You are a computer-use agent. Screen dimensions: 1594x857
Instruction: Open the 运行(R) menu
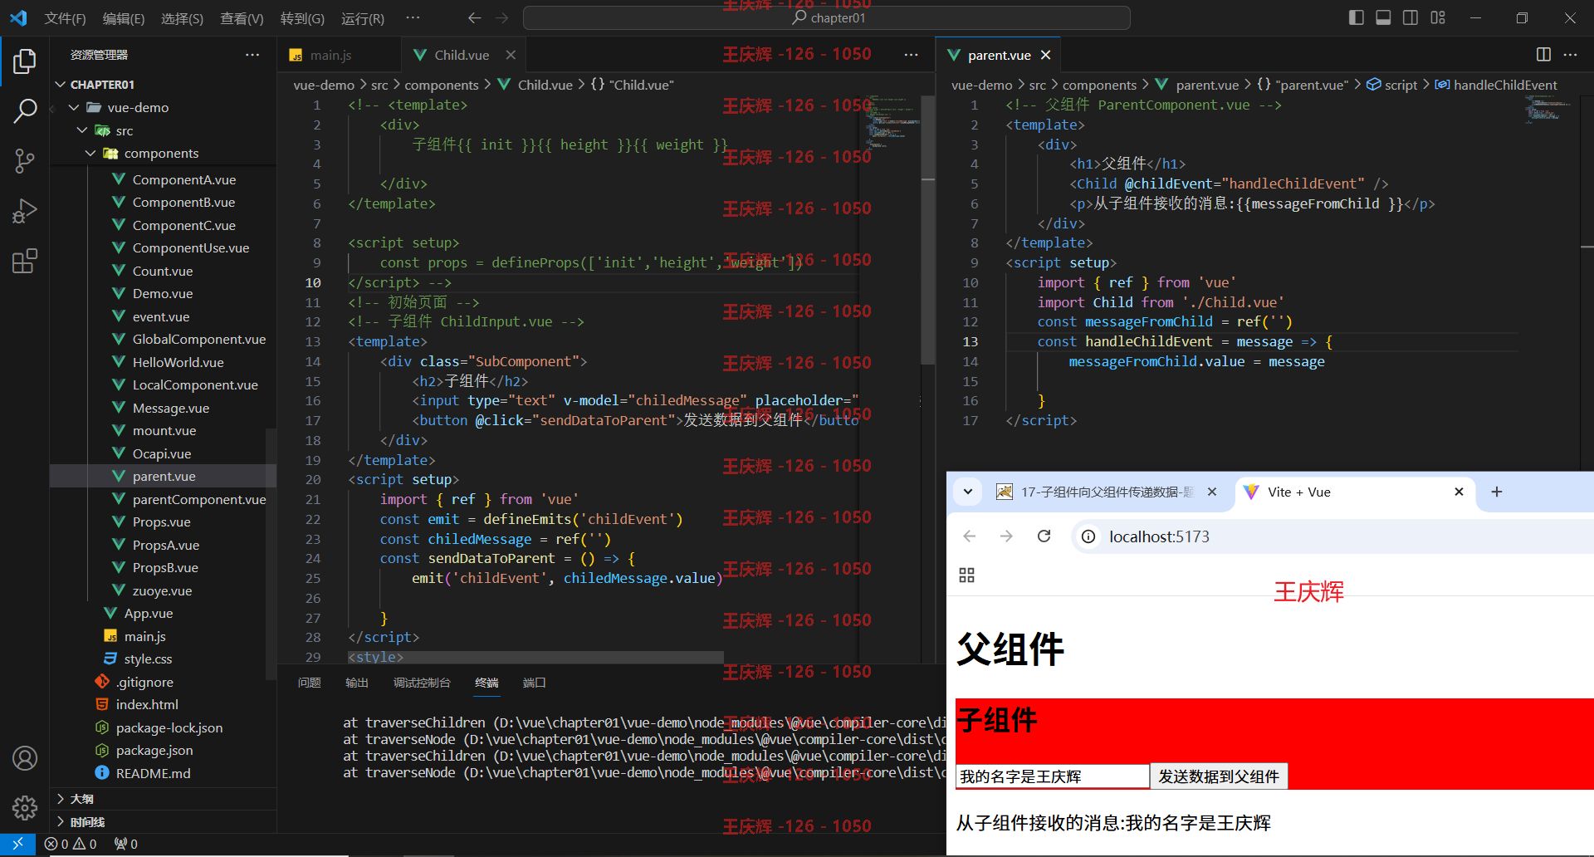tap(363, 18)
